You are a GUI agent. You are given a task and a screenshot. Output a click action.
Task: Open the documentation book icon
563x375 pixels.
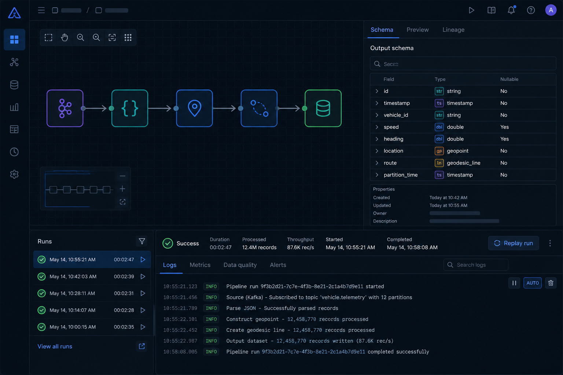492,10
